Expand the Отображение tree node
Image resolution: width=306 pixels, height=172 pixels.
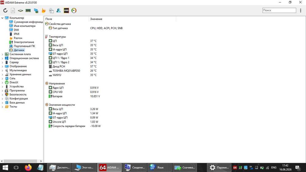(2, 66)
